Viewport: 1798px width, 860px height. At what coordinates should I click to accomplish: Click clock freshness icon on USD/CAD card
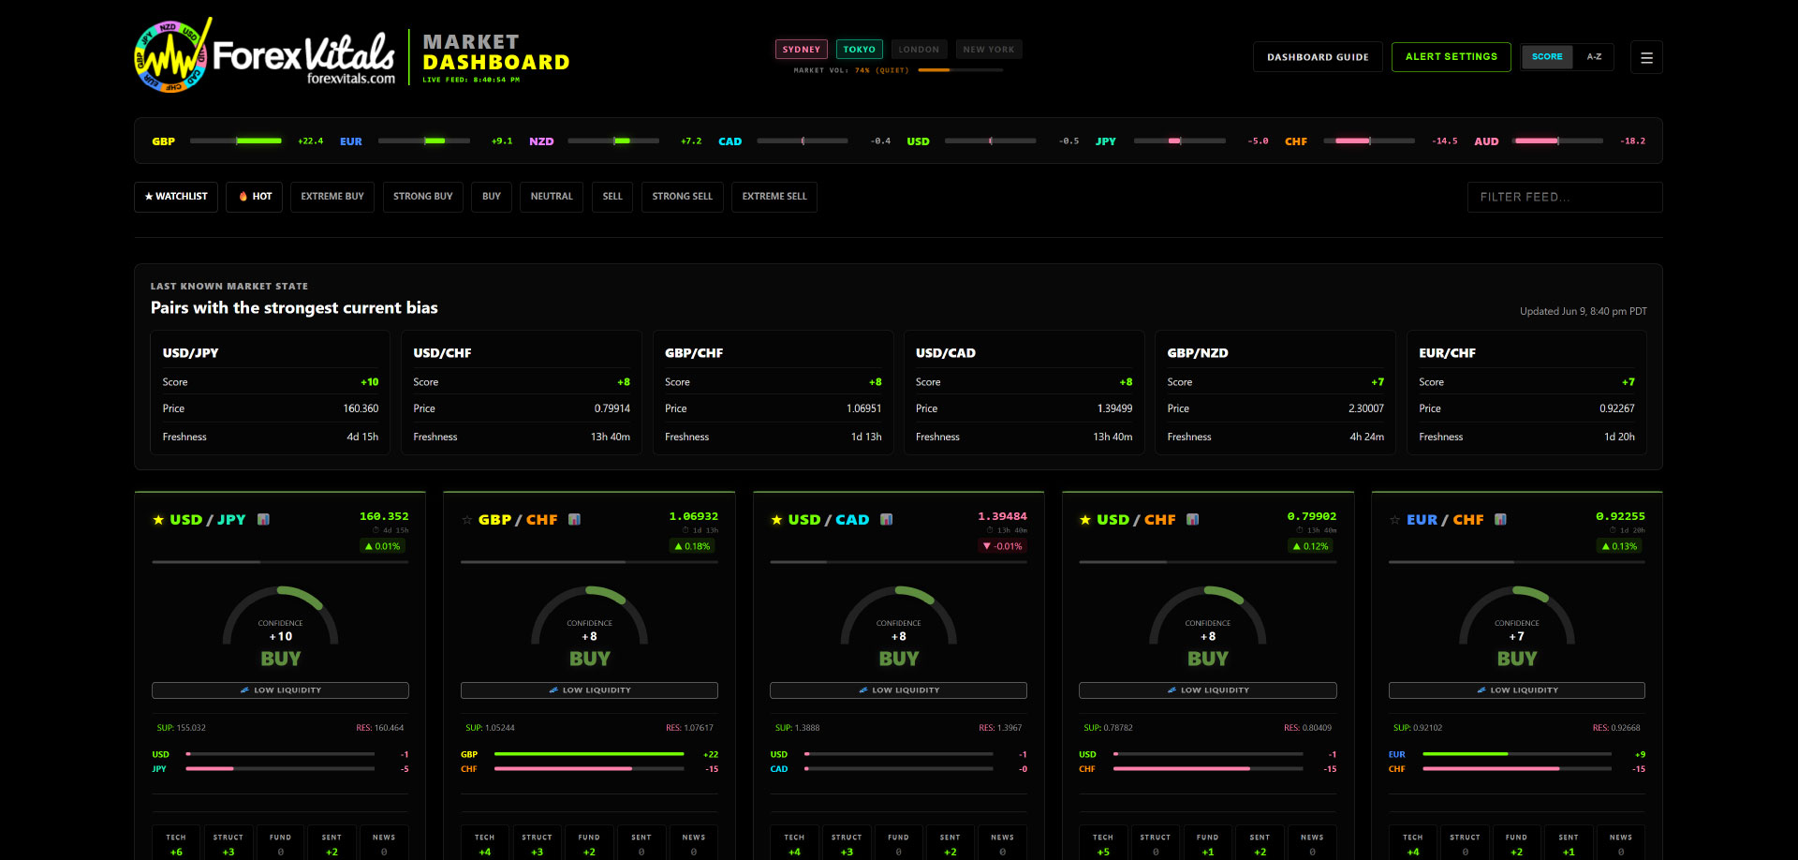click(x=990, y=530)
